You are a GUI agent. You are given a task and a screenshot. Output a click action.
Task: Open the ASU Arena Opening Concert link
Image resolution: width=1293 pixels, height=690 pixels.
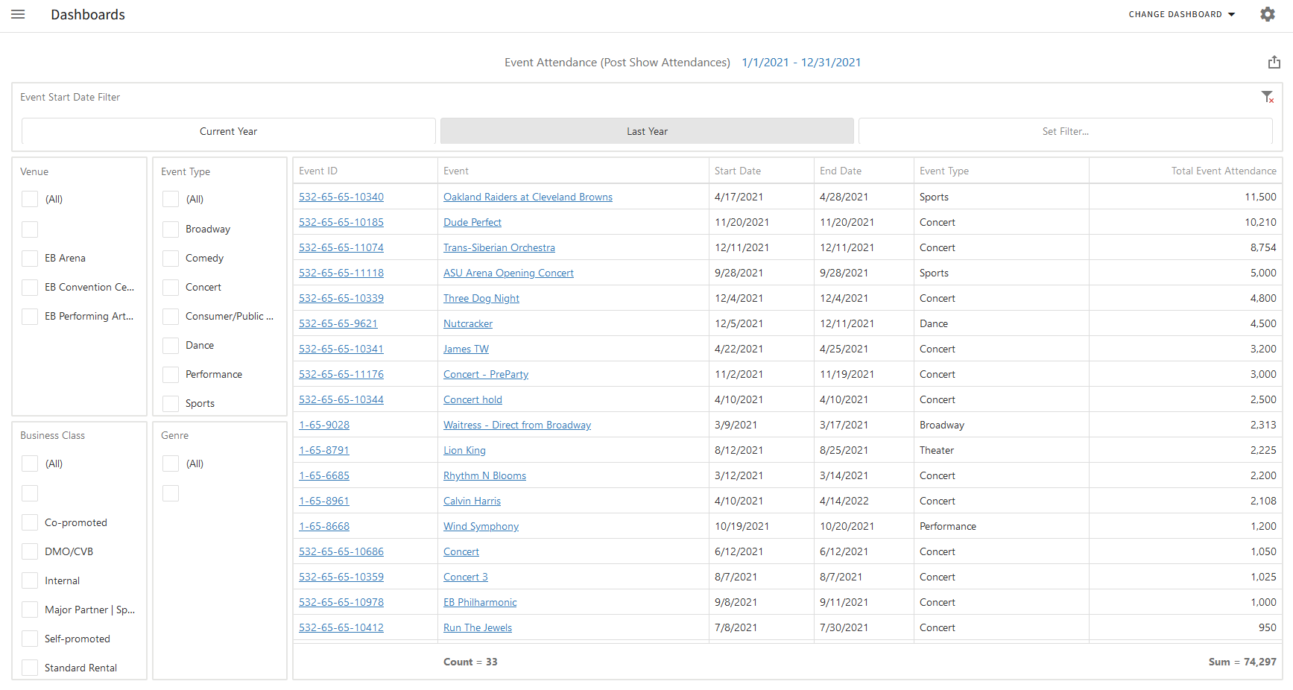[508, 273]
